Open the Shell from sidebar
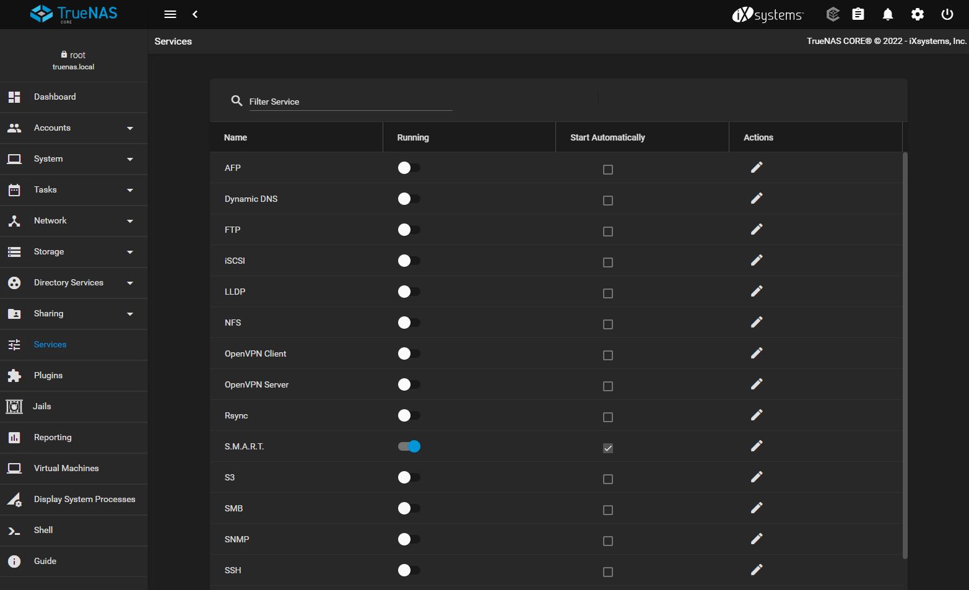Image resolution: width=969 pixels, height=590 pixels. [43, 531]
